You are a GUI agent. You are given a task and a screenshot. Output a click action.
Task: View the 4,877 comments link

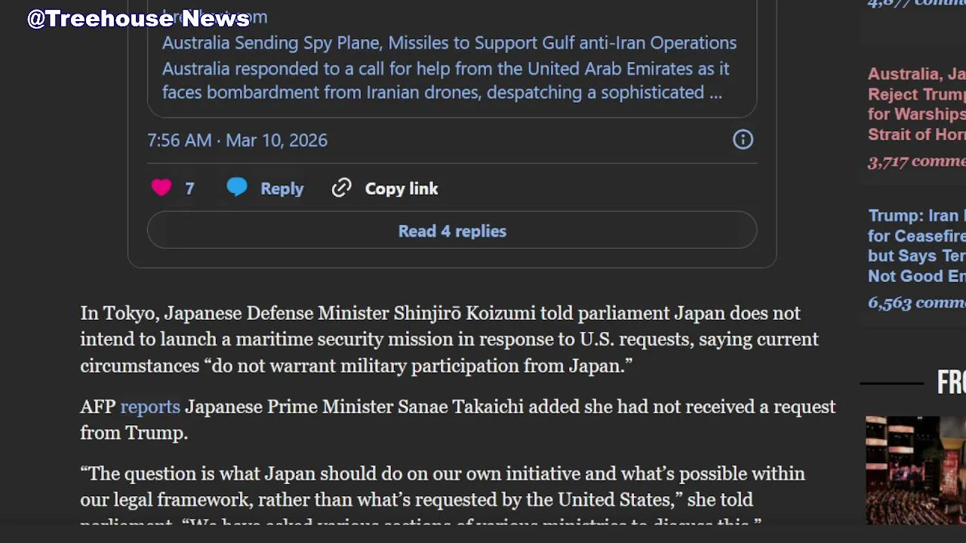tap(916, 4)
